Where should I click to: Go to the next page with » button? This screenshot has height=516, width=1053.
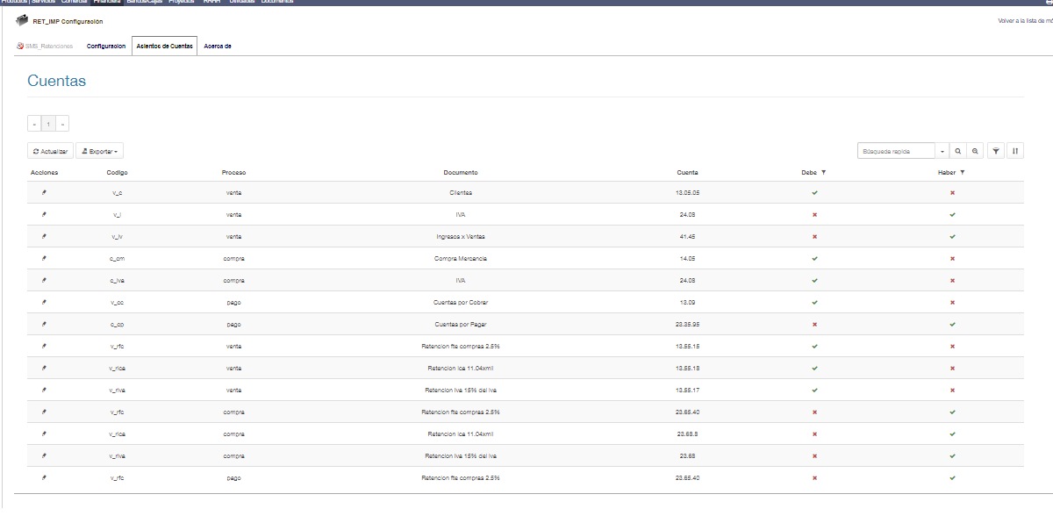62,124
